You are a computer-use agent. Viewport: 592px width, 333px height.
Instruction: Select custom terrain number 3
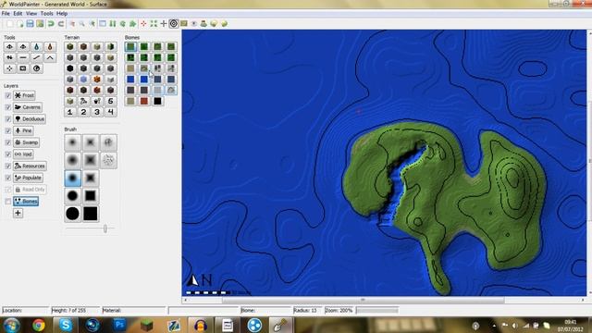point(97,112)
